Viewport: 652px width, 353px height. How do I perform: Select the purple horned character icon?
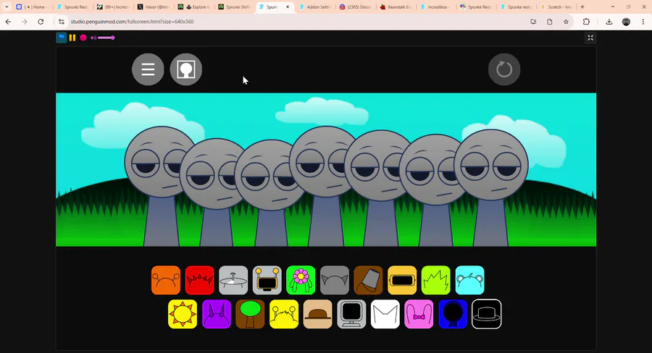click(216, 314)
